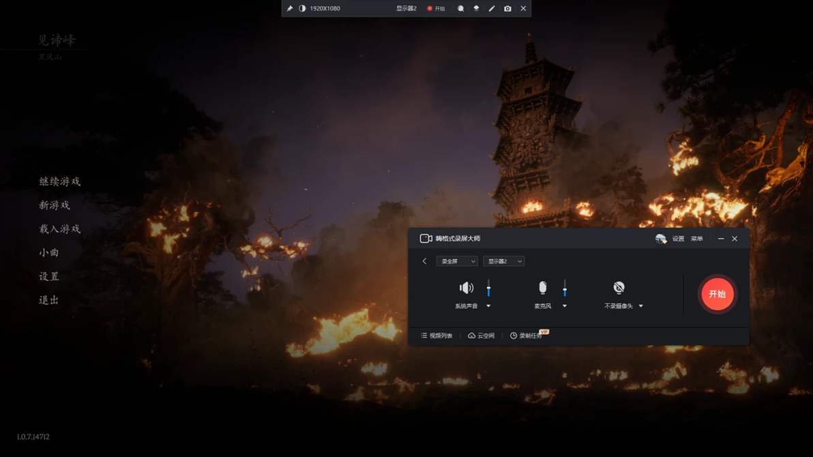Take a screenshot with camera icon
Image resolution: width=813 pixels, height=457 pixels.
coord(507,8)
